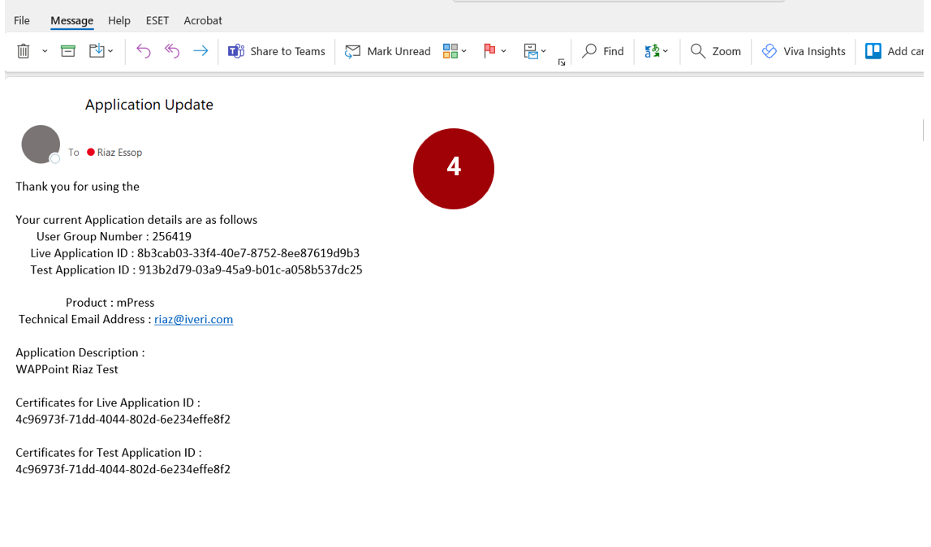The image size is (931, 547).
Task: Click the Reply All icon
Action: coord(171,51)
